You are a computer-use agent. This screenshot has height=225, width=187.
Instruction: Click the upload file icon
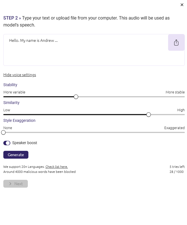176,42
